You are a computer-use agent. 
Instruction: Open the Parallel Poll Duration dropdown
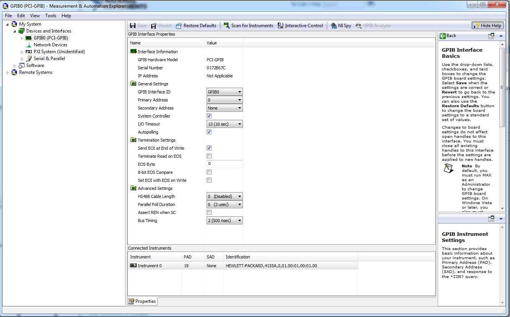click(x=225, y=204)
